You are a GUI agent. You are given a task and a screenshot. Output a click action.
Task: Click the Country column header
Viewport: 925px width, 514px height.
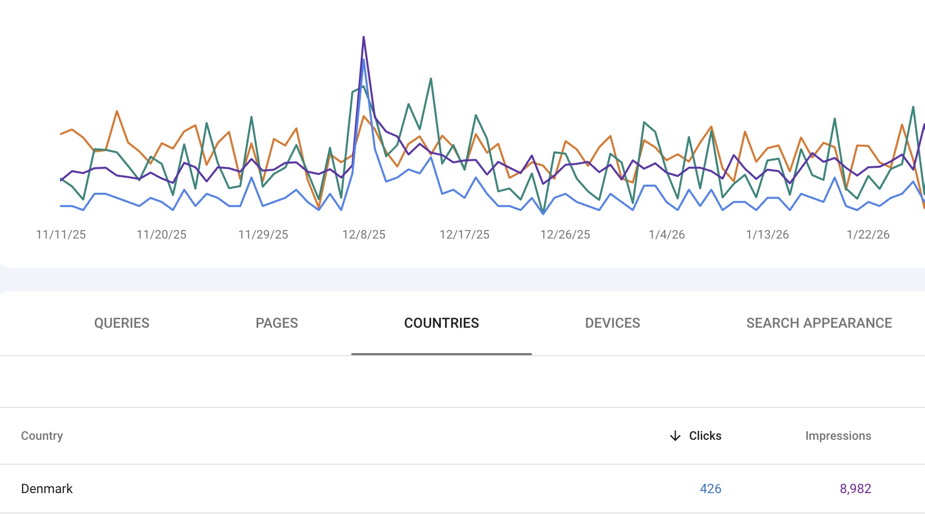pos(42,436)
